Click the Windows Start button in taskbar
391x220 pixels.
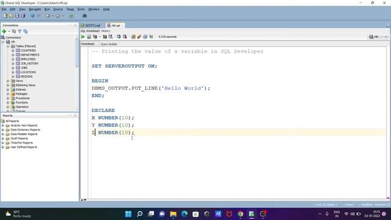tap(128, 214)
